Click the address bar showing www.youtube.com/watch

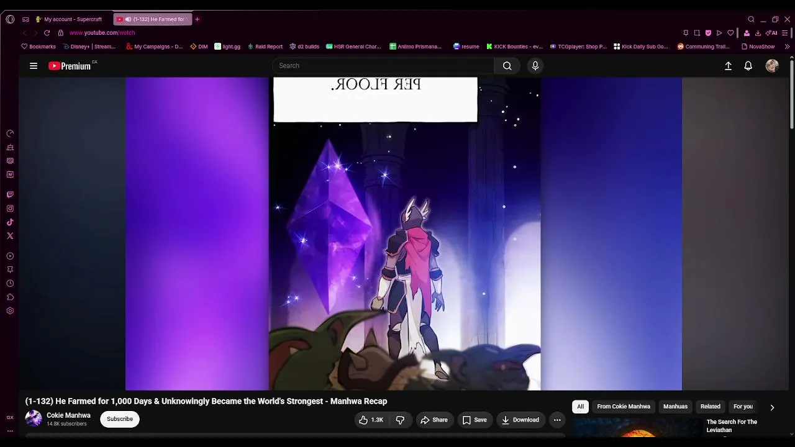[x=102, y=33]
